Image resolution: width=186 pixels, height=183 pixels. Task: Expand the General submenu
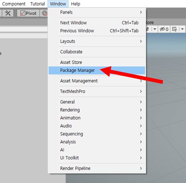point(97,102)
